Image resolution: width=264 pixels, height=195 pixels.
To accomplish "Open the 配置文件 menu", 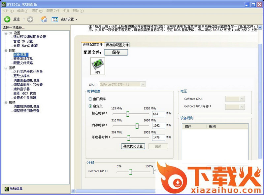I will click(53, 11).
